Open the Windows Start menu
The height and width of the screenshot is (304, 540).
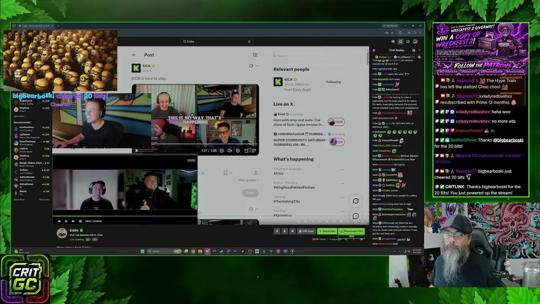tap(143, 251)
